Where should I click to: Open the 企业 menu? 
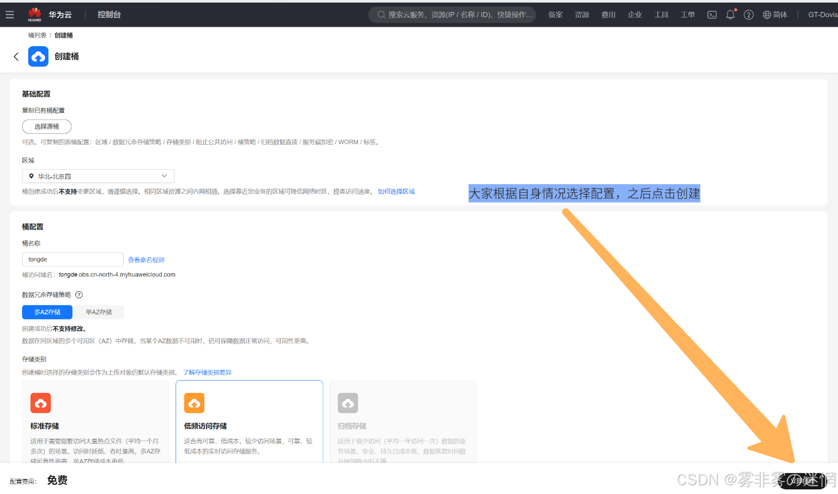[635, 15]
